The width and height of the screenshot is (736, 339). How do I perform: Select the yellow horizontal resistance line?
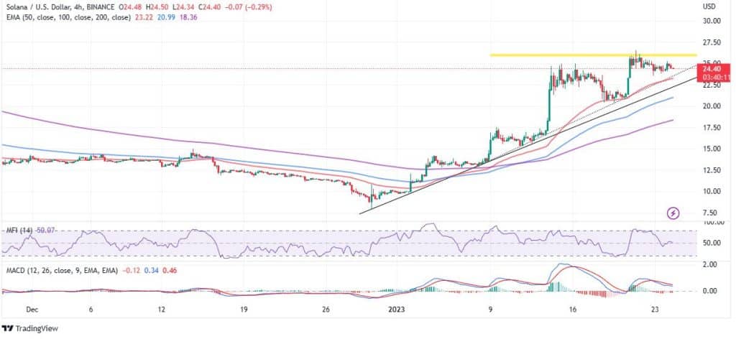(x=593, y=55)
